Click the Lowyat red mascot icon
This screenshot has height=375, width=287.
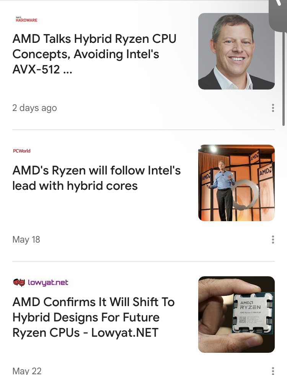point(19,283)
